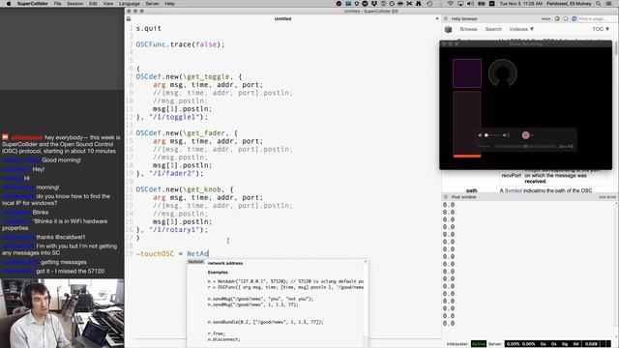The image size is (619, 348).
Task: Open the Edit menu
Action: click(x=93, y=4)
